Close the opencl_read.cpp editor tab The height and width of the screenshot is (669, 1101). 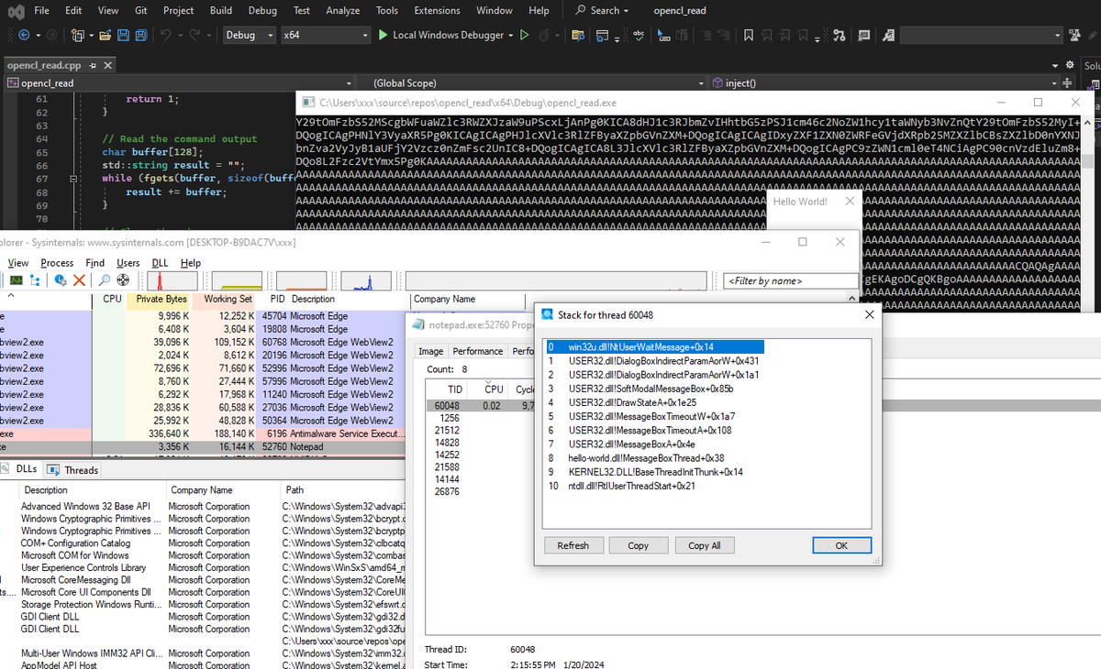point(107,66)
